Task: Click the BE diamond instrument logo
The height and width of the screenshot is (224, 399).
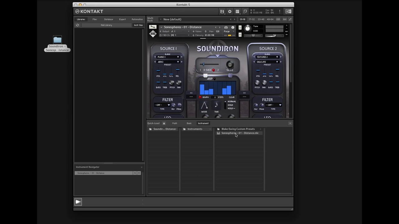Action: (153, 34)
